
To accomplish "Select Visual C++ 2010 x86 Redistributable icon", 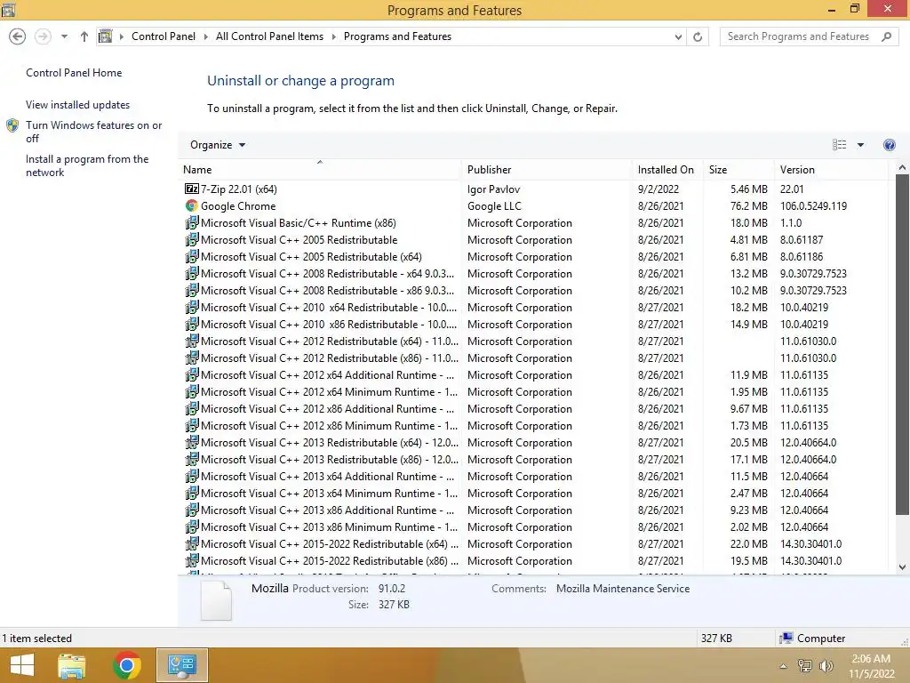I will tap(192, 324).
